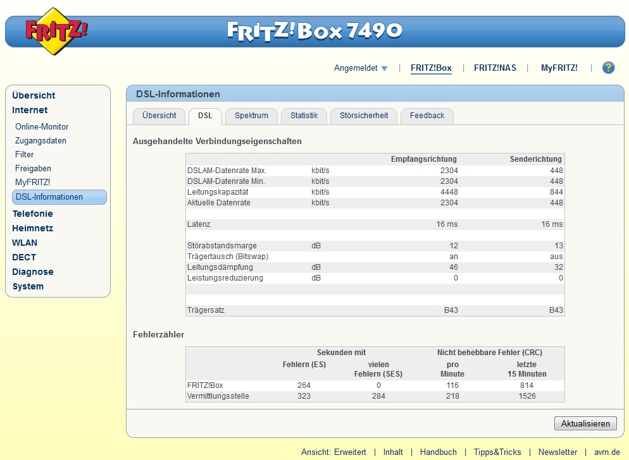
Task: Expand the Angemeldet dropdown arrow
Action: coord(384,68)
